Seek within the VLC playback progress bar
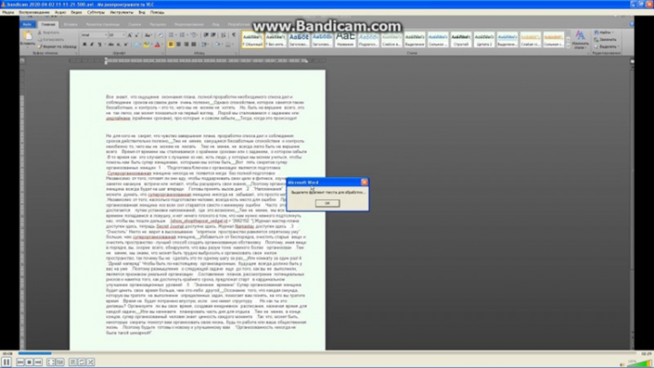The width and height of the screenshot is (654, 368). pos(325,353)
